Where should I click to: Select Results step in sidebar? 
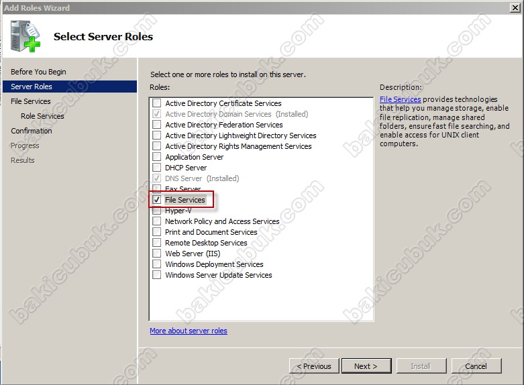(23, 160)
